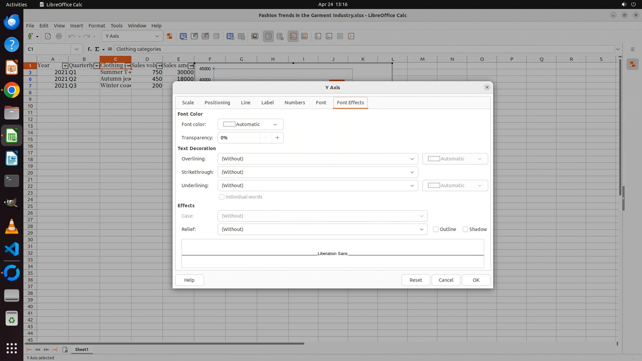Open sidebar settings hamburger icon
Image resolution: width=642 pixels, height=361 pixels.
tap(632, 49)
